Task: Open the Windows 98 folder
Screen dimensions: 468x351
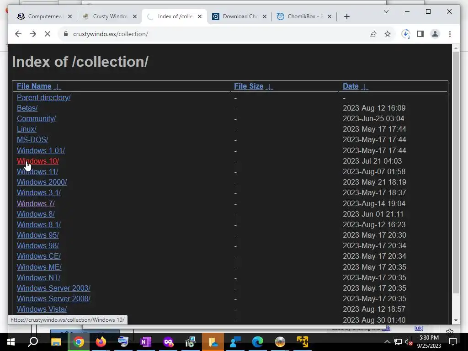Action: (37, 245)
